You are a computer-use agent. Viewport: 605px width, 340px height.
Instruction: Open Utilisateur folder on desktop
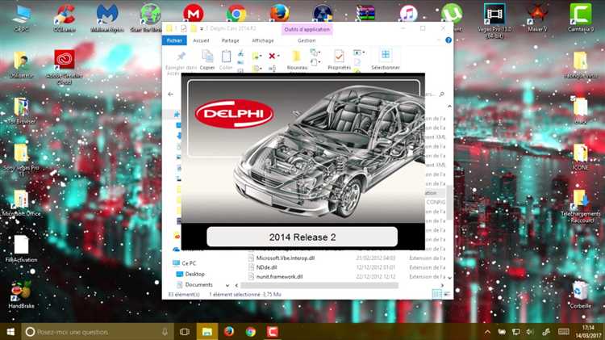pyautogui.click(x=21, y=64)
